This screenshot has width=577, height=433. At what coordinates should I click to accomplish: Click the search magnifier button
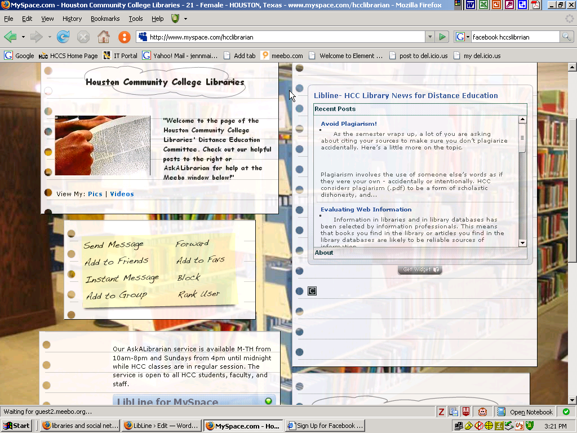566,37
